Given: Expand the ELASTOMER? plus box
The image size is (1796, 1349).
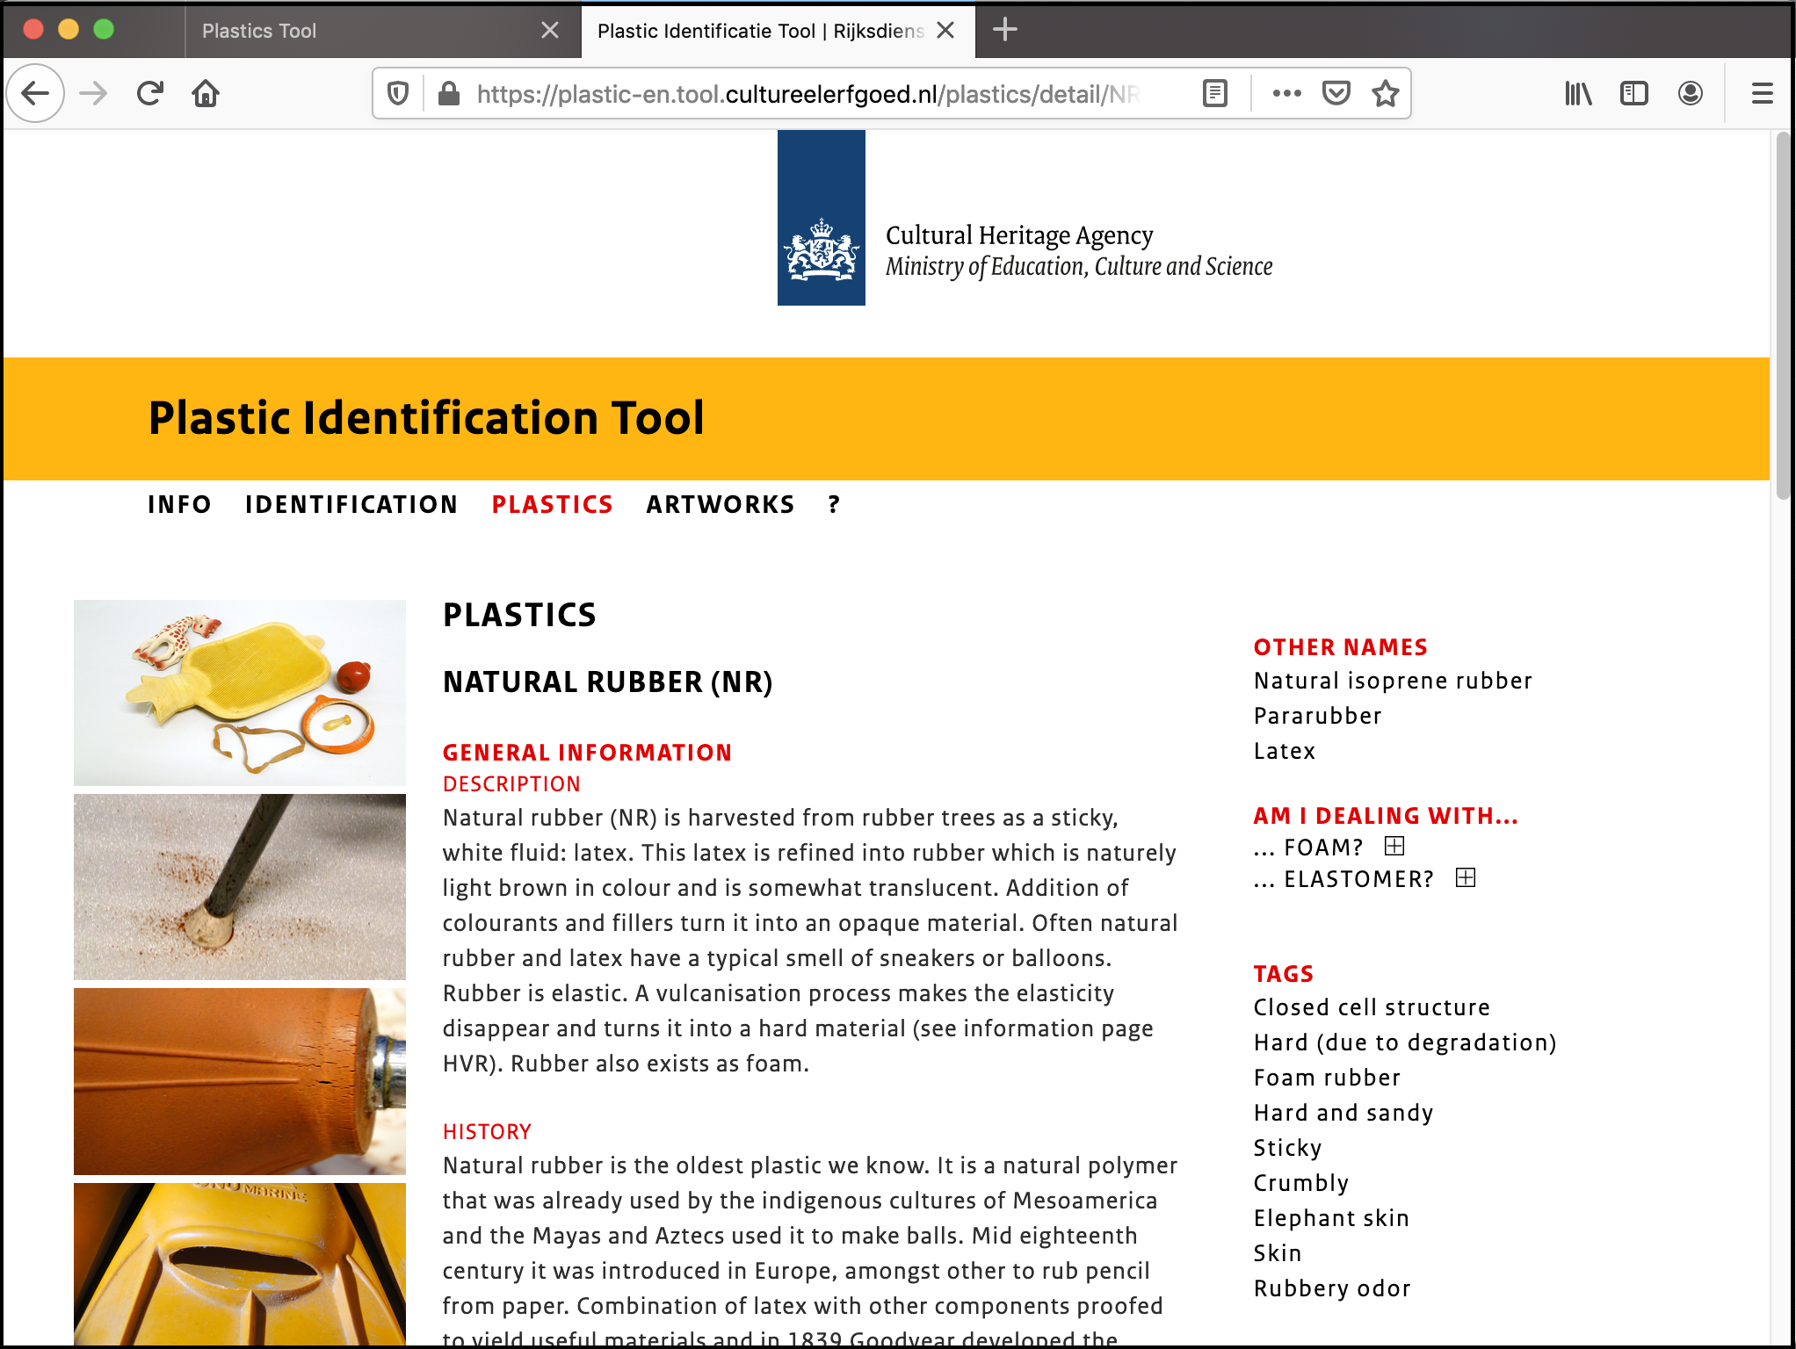Looking at the screenshot, I should pyautogui.click(x=1466, y=877).
